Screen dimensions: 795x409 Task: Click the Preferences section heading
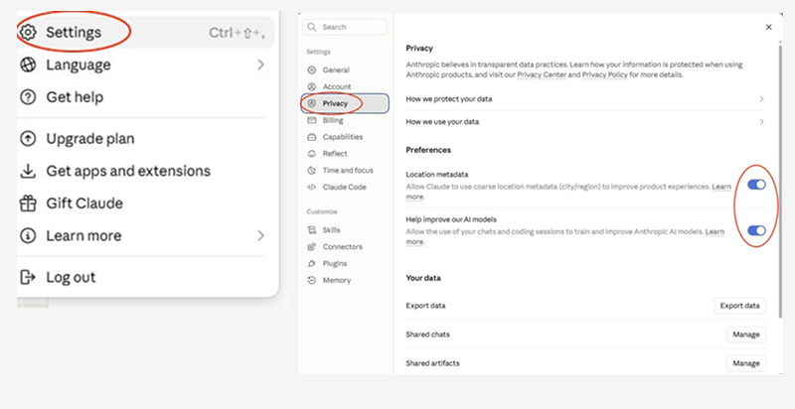pos(428,150)
